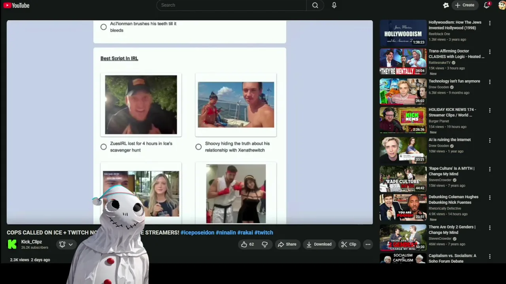Open options for HOLIDAY KICK NEWS 174

[x=490, y=110]
